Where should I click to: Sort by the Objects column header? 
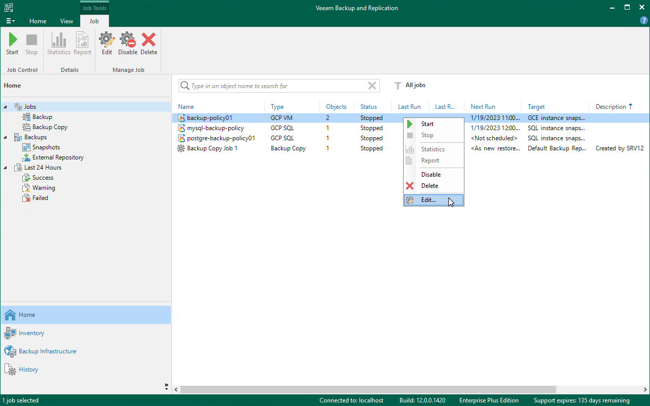coord(337,107)
